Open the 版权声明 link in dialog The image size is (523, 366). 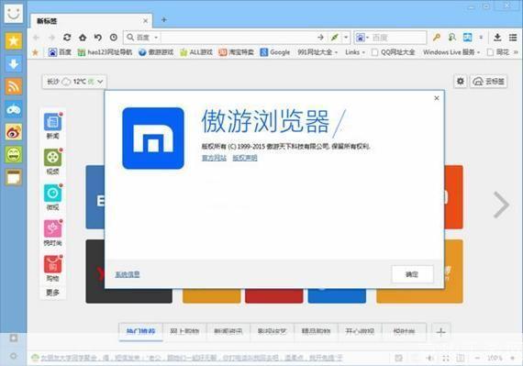coord(245,158)
